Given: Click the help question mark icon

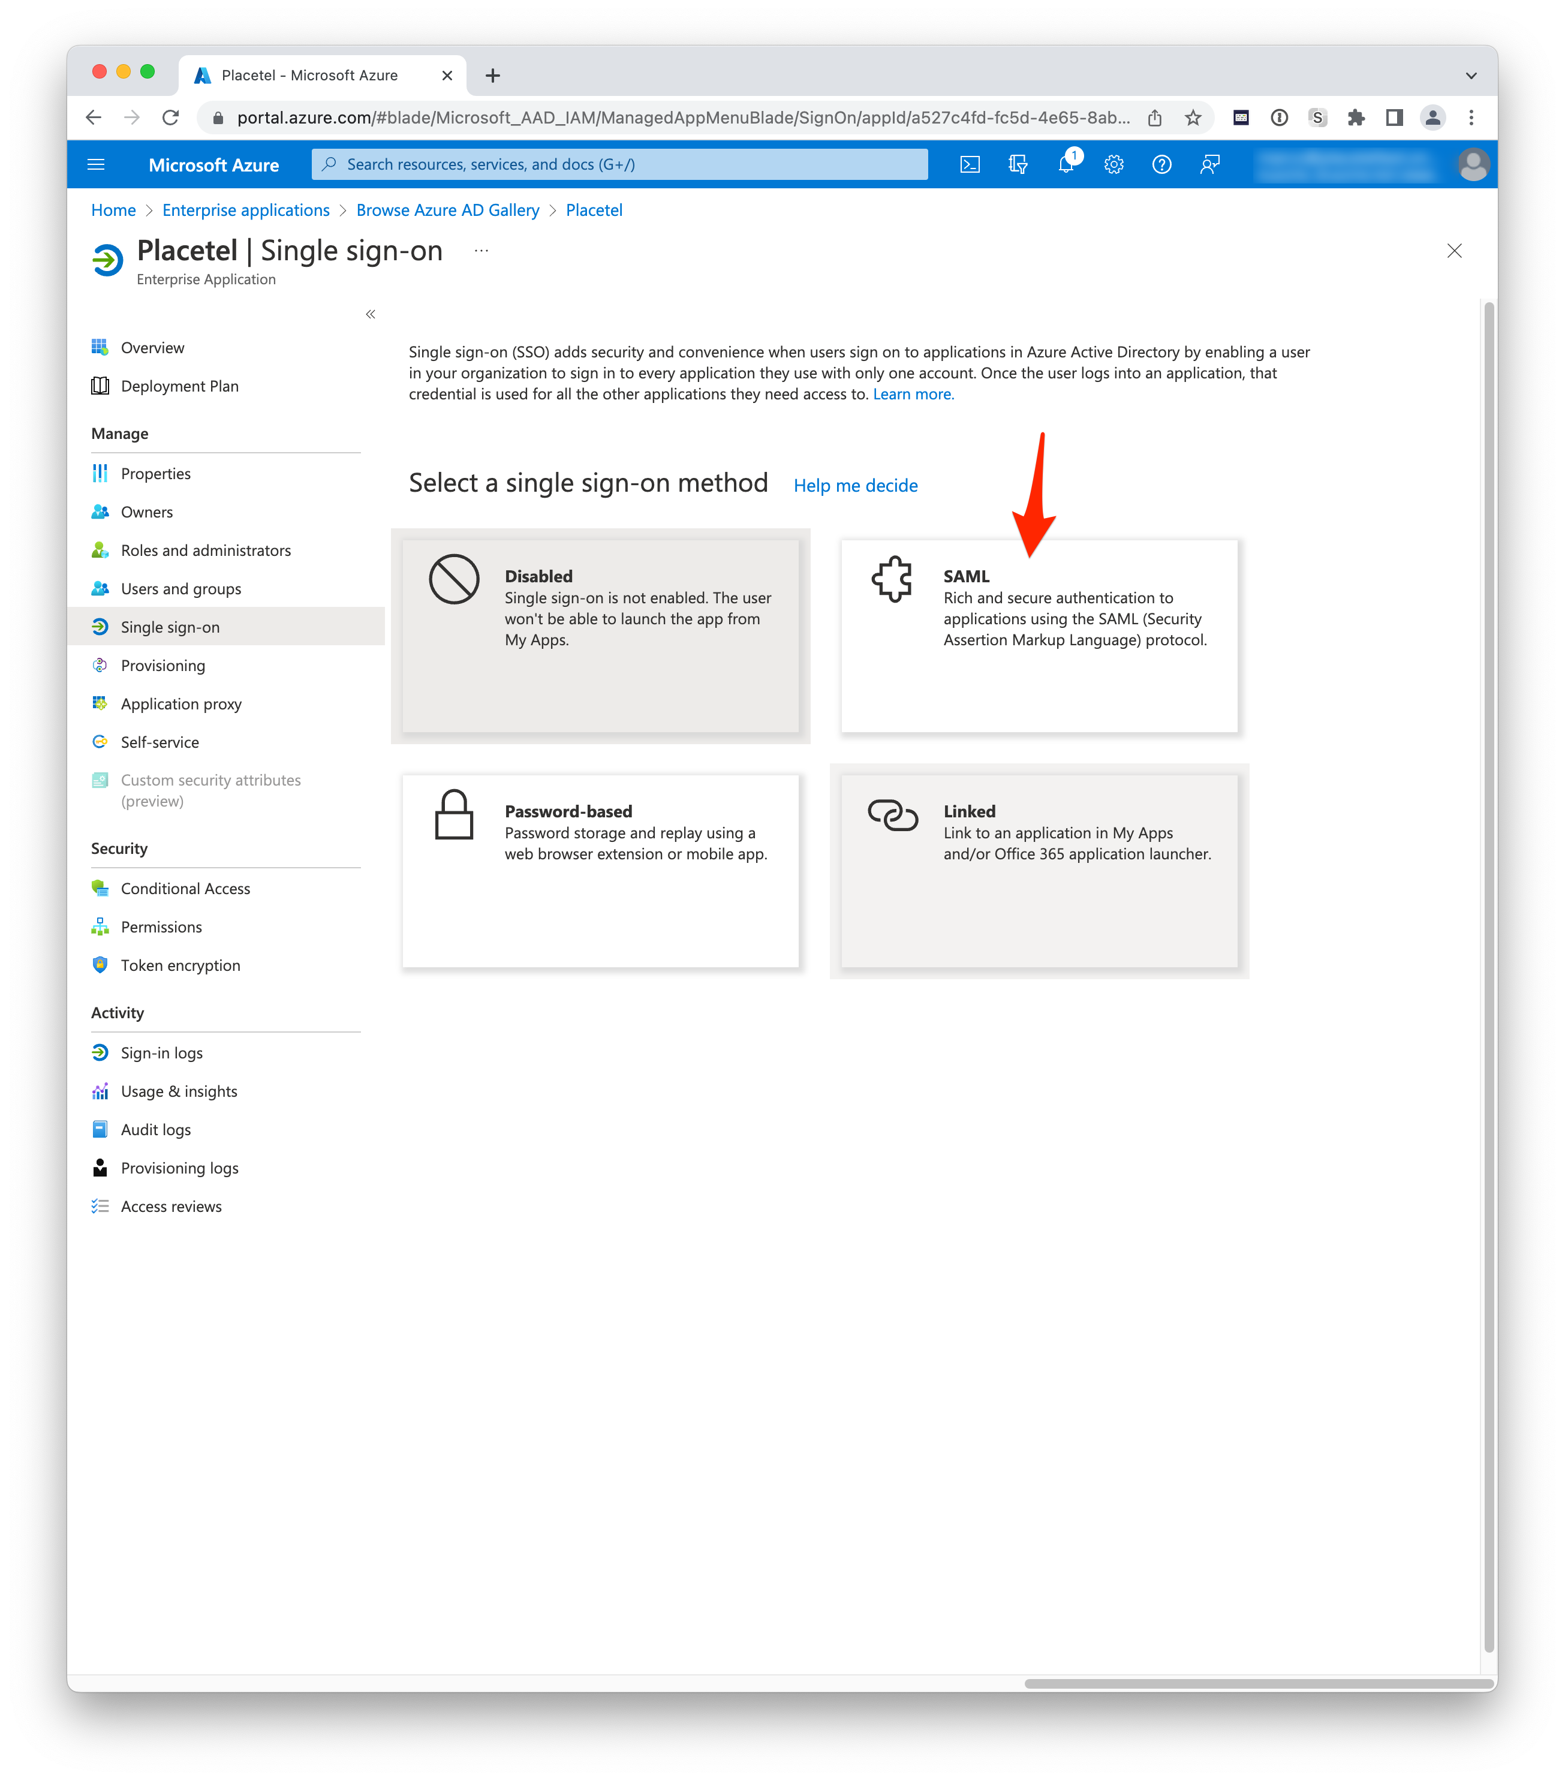Looking at the screenshot, I should [x=1161, y=165].
